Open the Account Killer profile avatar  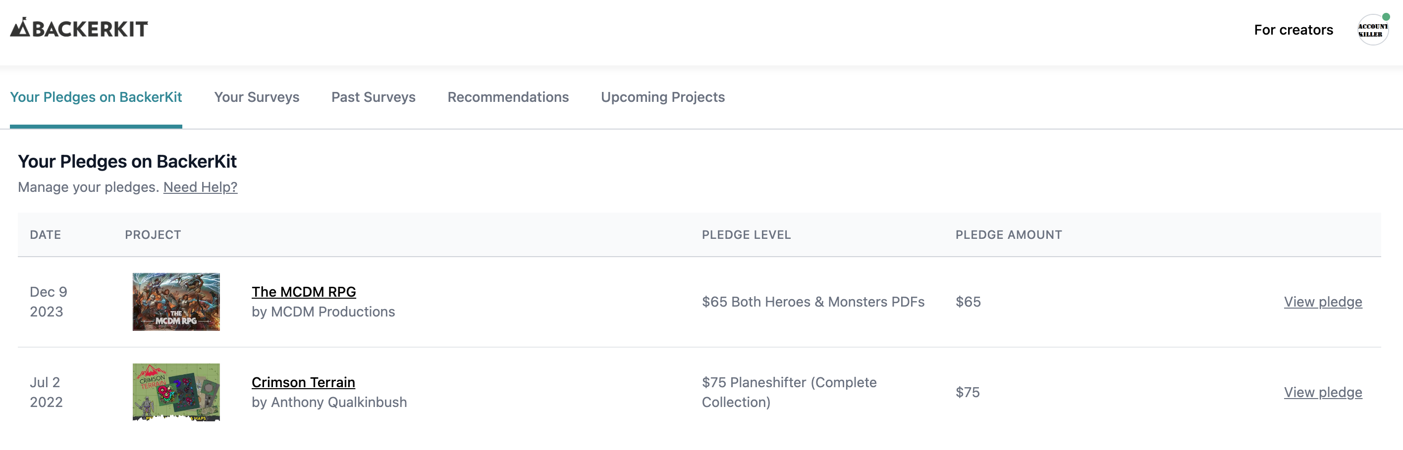click(1371, 31)
